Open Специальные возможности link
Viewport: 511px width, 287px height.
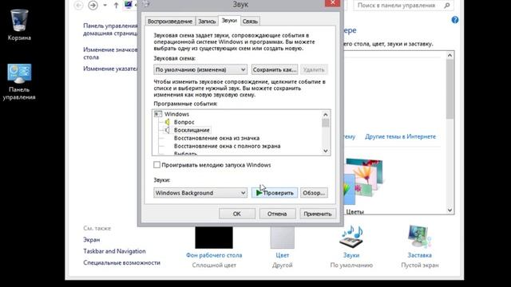121,262
